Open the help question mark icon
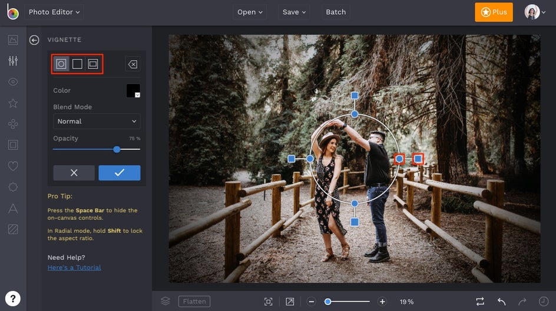 tap(13, 298)
